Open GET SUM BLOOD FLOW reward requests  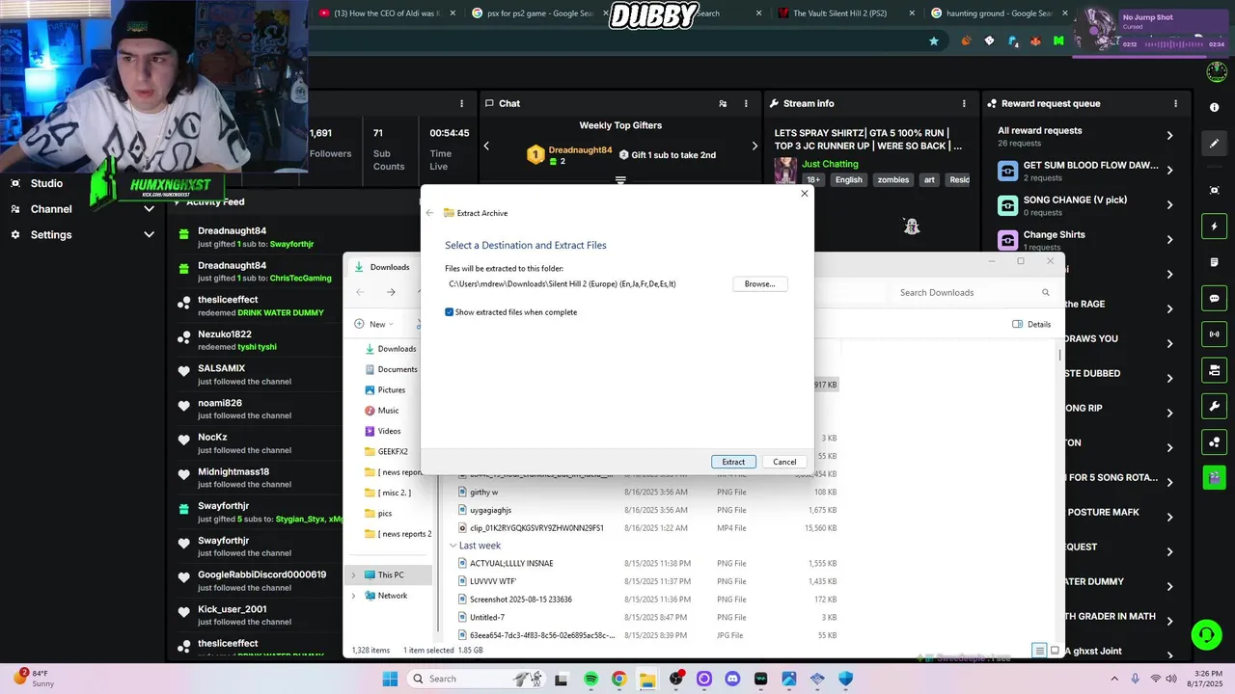1085,171
